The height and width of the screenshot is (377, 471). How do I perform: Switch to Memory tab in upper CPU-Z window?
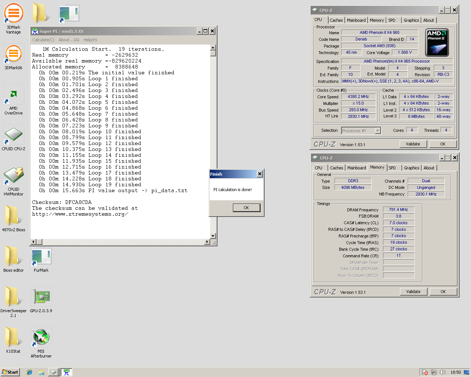click(x=377, y=20)
